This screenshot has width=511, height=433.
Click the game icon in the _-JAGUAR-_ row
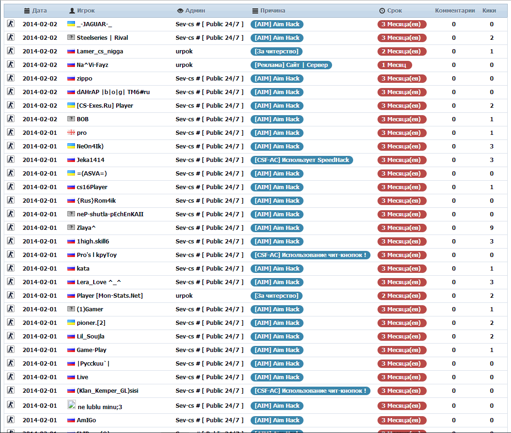11,23
